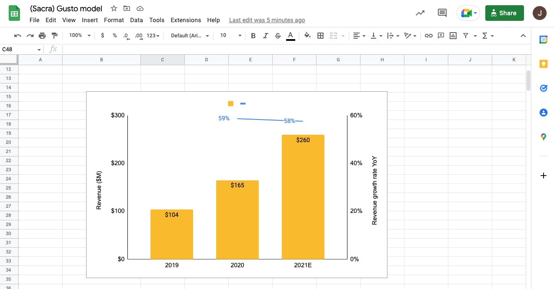Image resolution: width=554 pixels, height=289 pixels.
Task: Increase decimal places with the .00 icon
Action: point(139,36)
